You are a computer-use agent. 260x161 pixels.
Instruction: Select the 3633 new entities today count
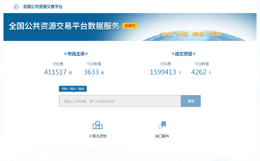coord(91,72)
